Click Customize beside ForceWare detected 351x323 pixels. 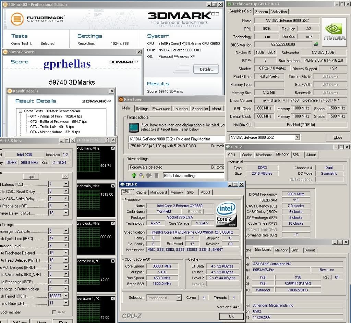(217, 167)
